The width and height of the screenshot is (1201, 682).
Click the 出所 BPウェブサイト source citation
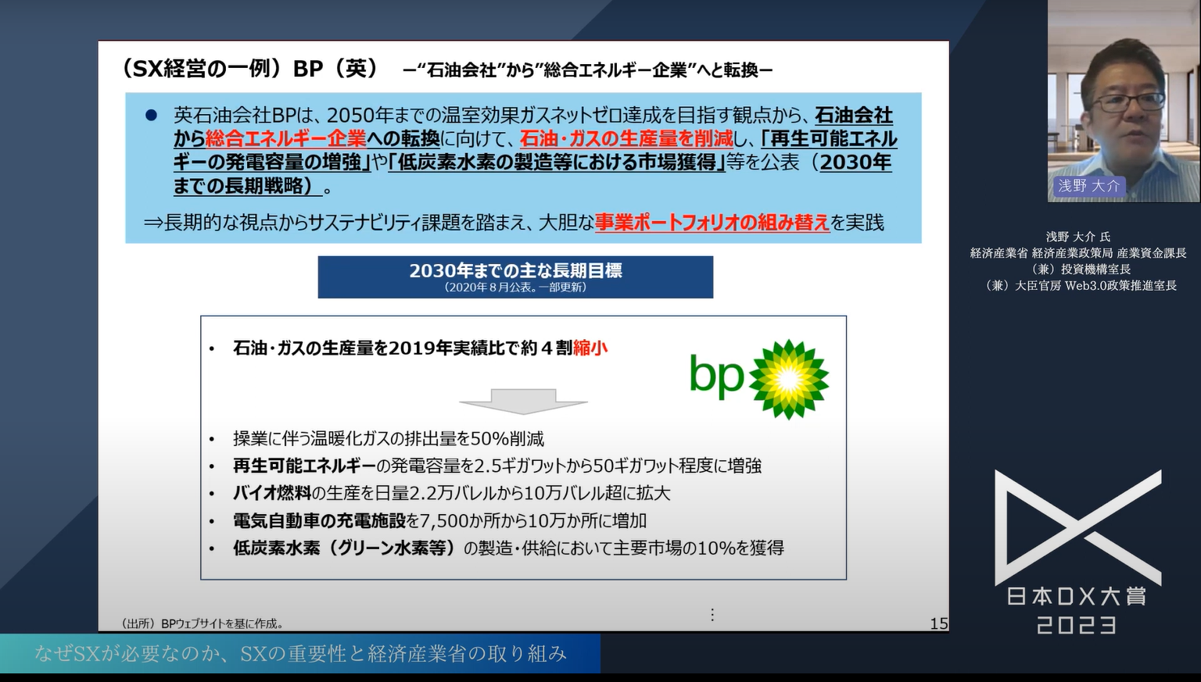[x=201, y=623]
